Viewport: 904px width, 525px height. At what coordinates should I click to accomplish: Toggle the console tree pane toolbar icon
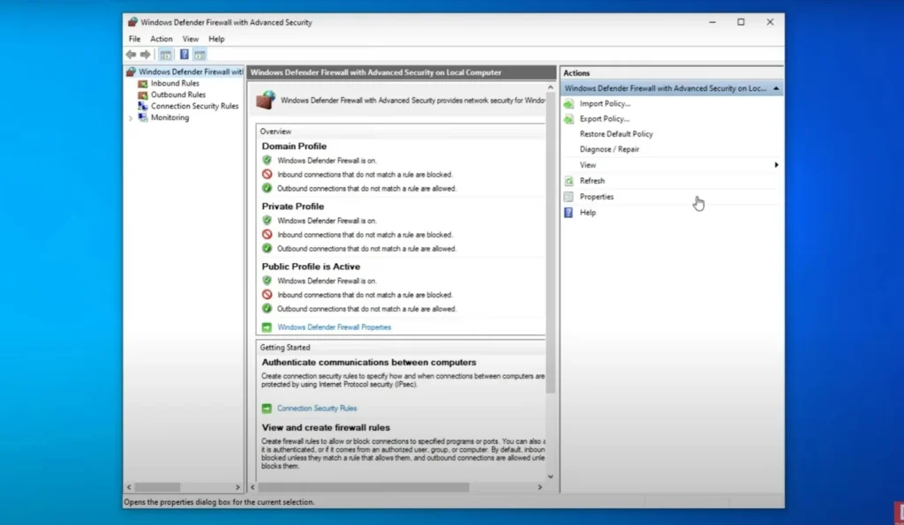click(165, 55)
